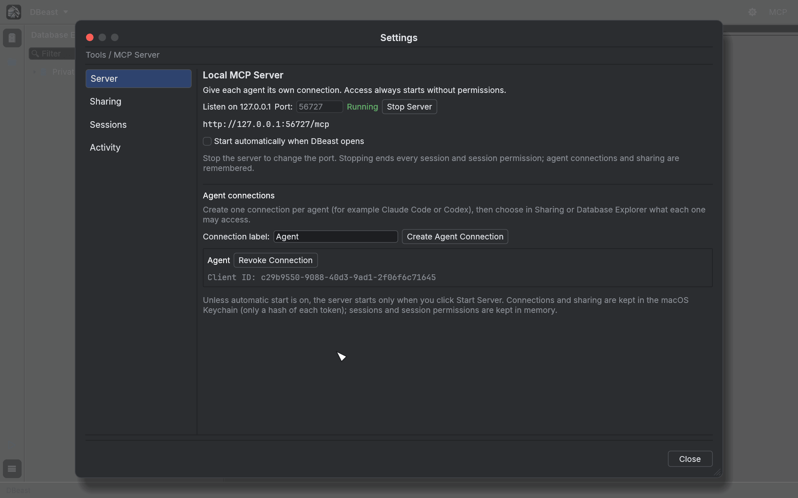Viewport: 798px width, 498px height.
Task: Click the resize grip at dialog corner
Action: coord(717,472)
